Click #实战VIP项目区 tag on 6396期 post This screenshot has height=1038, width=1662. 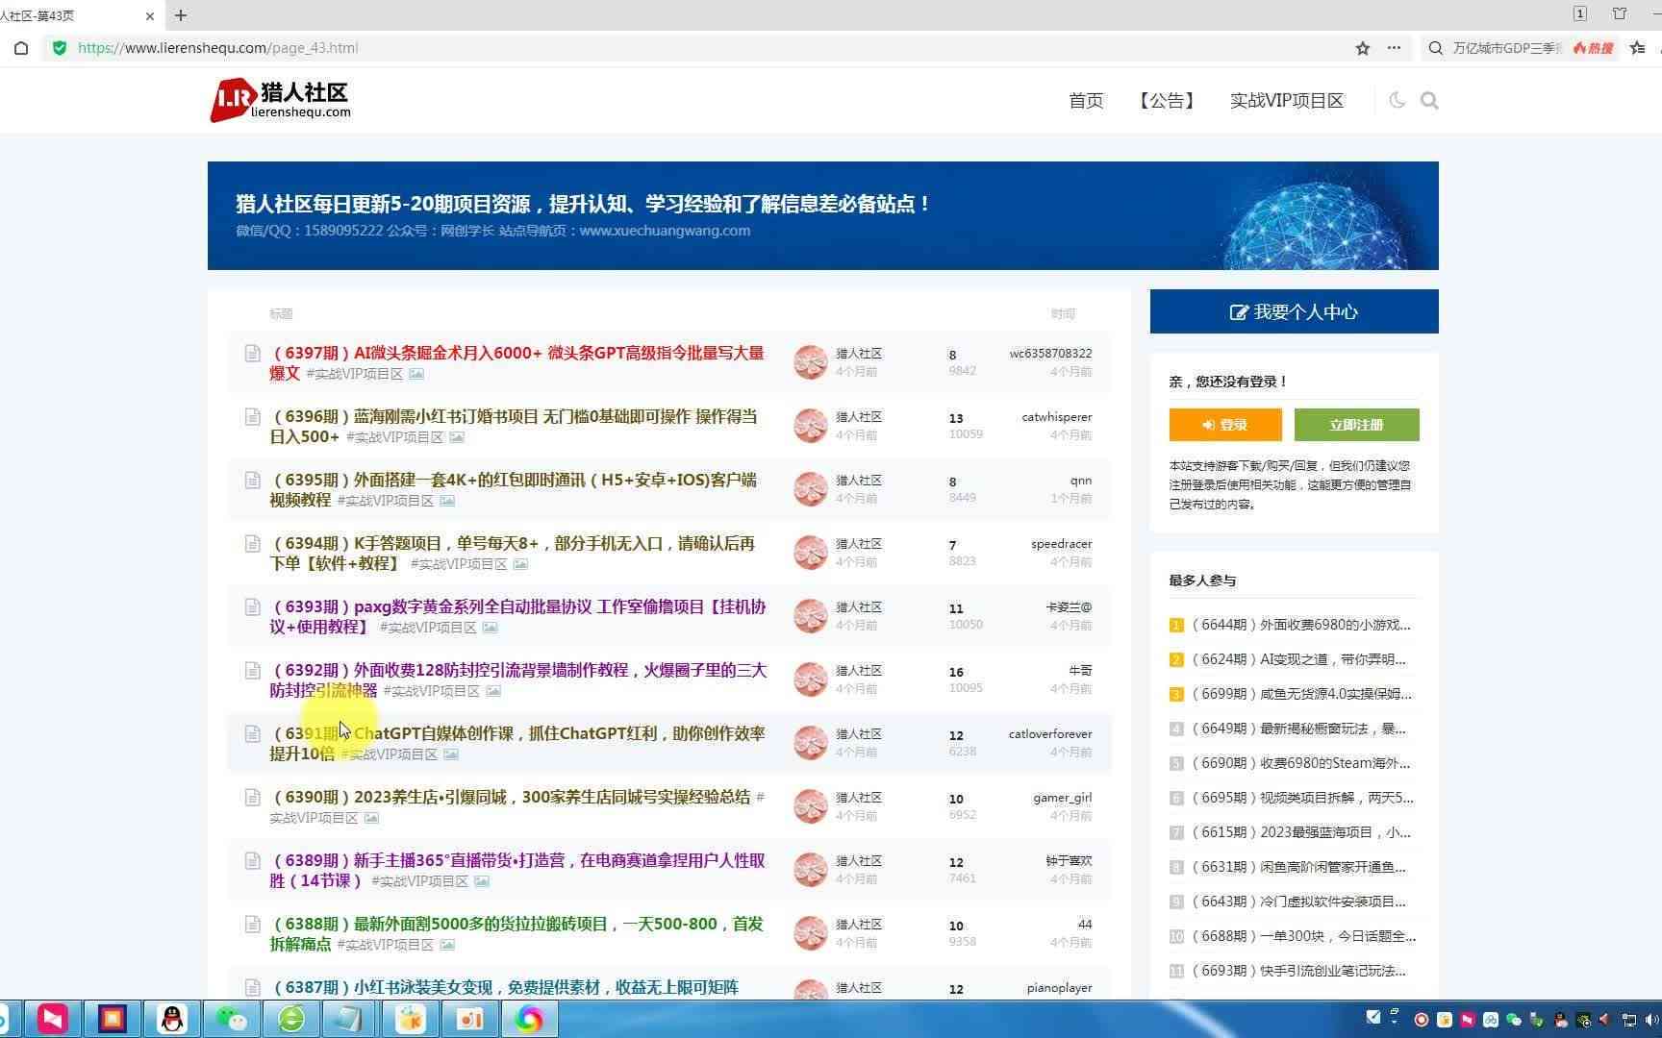pos(394,437)
